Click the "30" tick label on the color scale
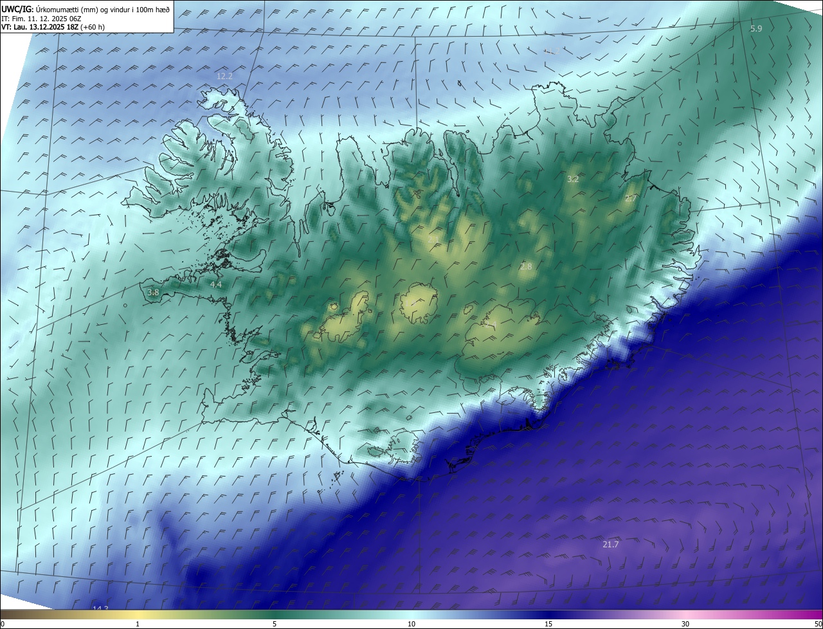Viewport: 823px width, 629px height. (x=685, y=624)
